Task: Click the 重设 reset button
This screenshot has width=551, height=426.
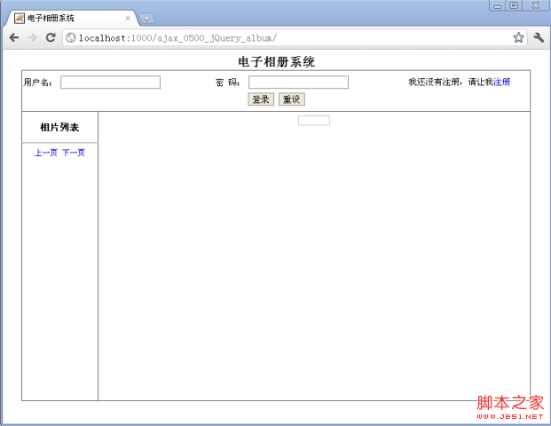Action: [292, 99]
